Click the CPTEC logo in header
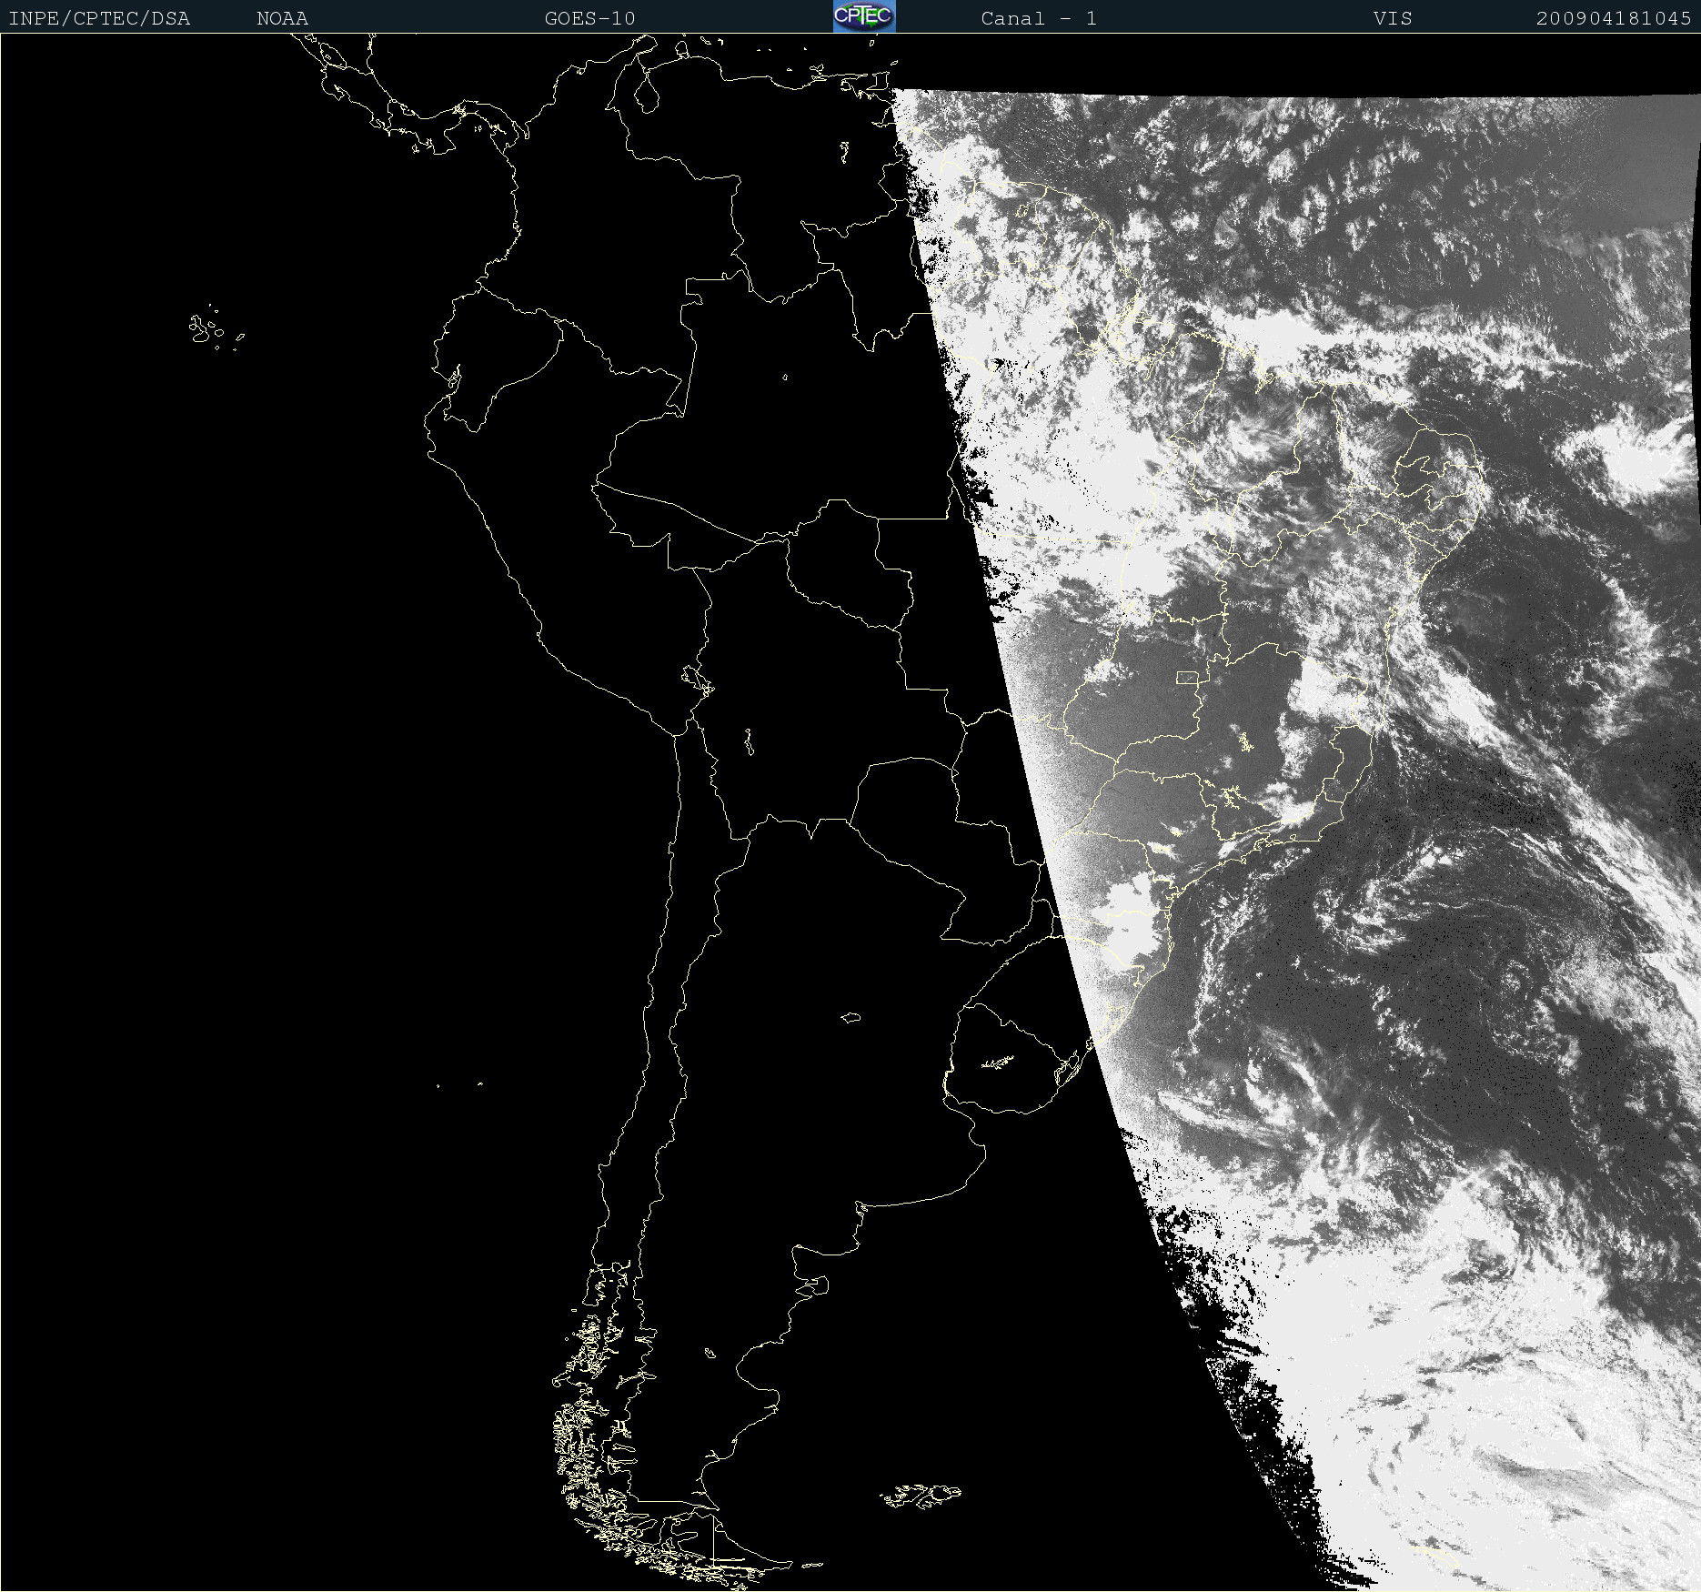This screenshot has height=1592, width=1701. pos(864,16)
